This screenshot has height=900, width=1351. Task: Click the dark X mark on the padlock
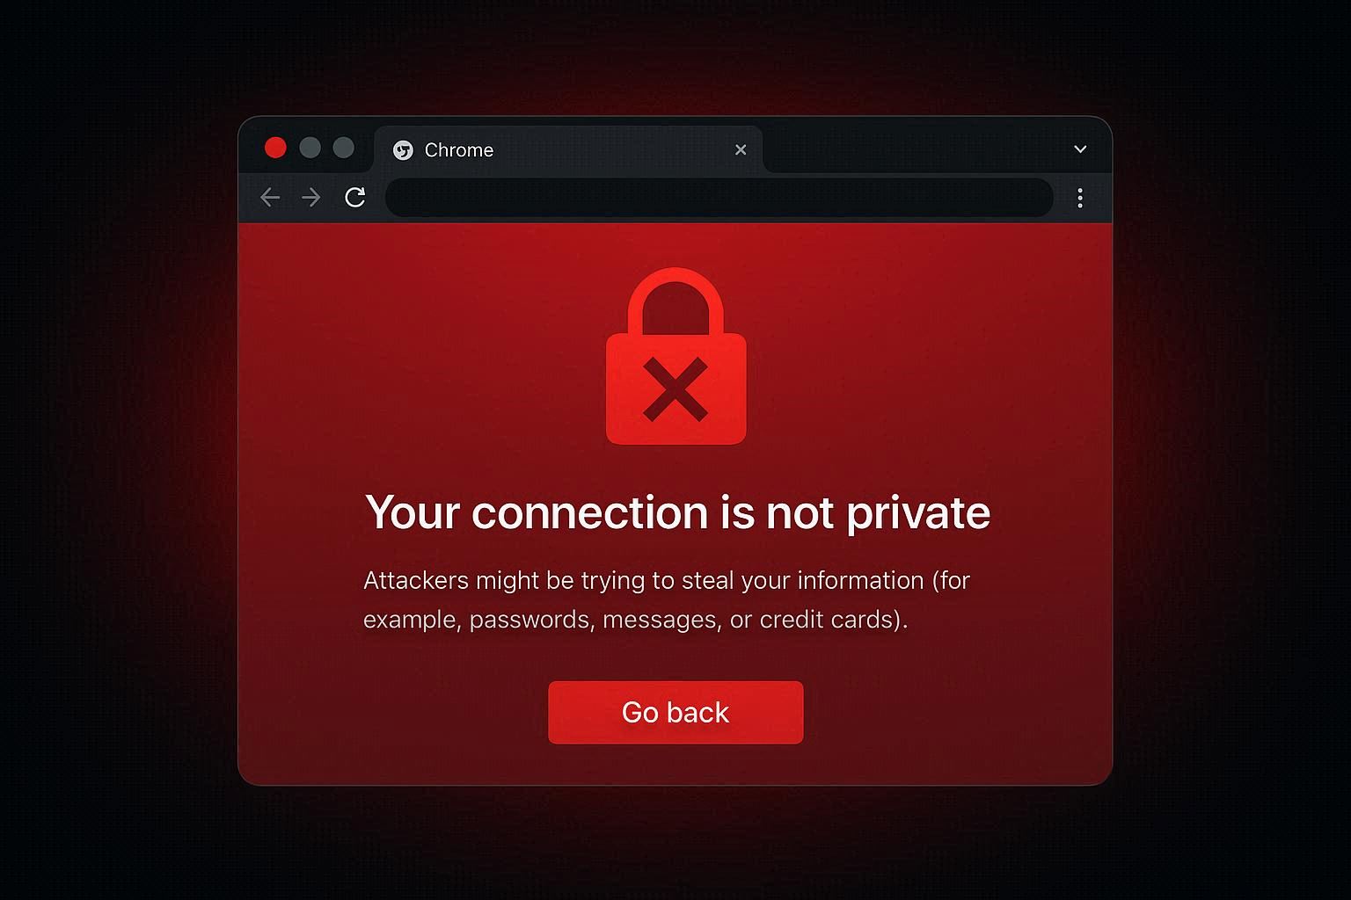click(675, 389)
